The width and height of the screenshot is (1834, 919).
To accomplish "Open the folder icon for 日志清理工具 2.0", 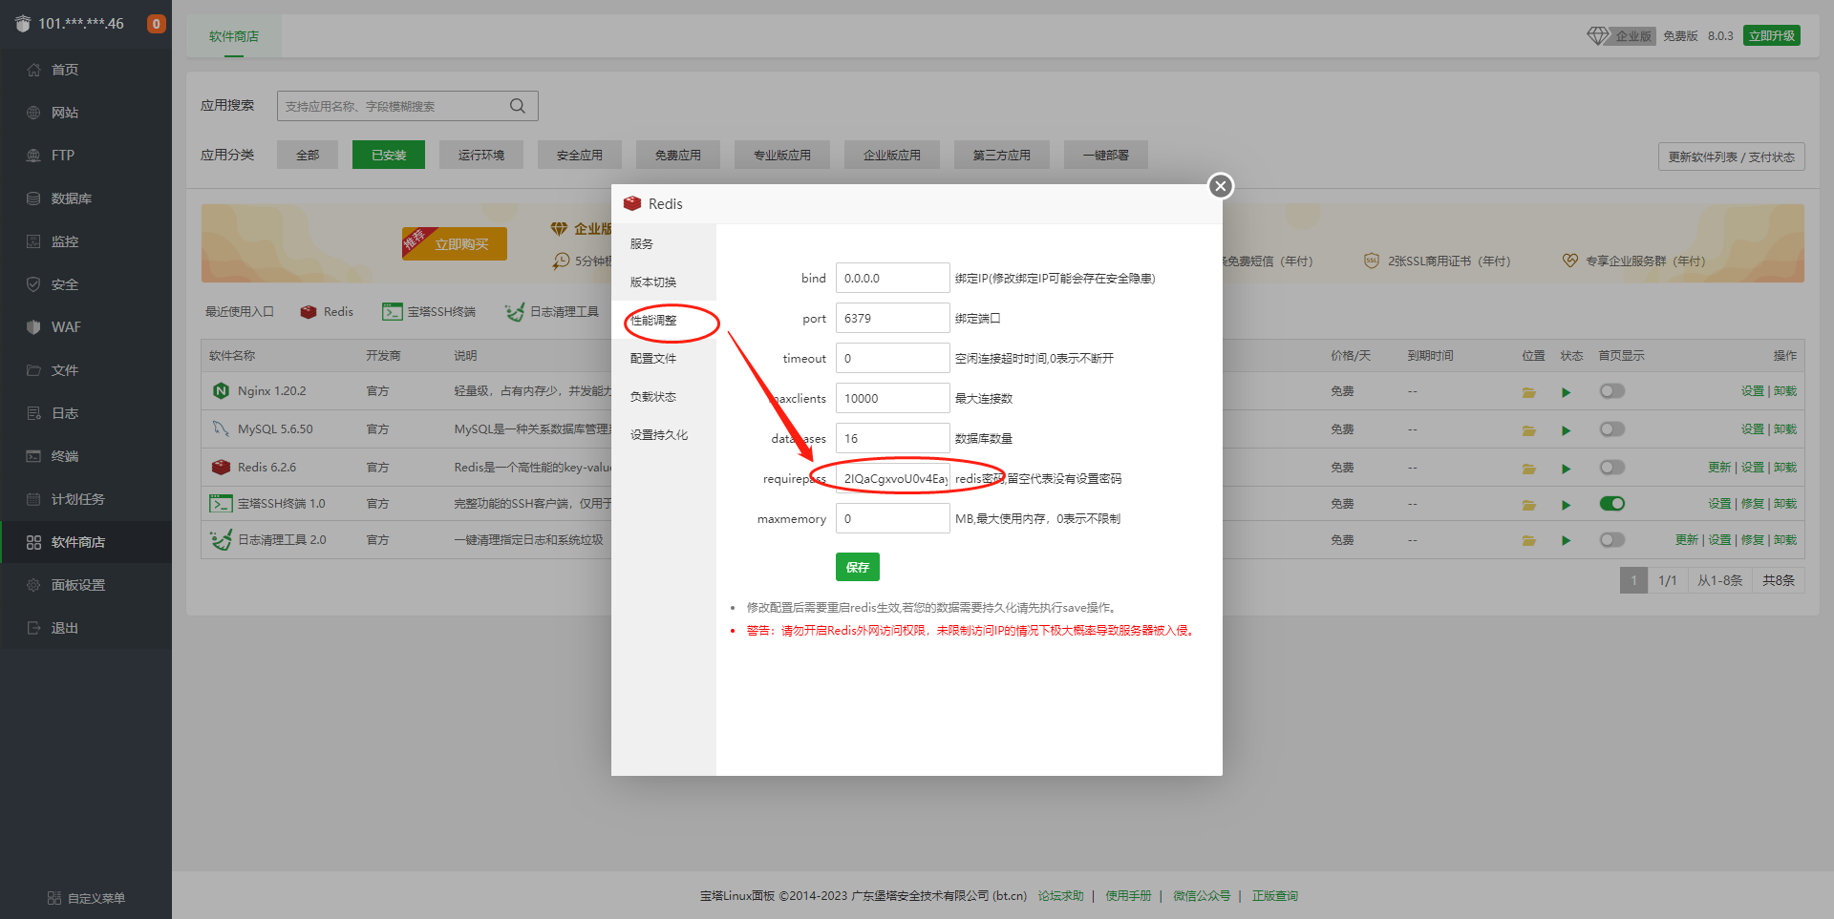I will pos(1528,541).
